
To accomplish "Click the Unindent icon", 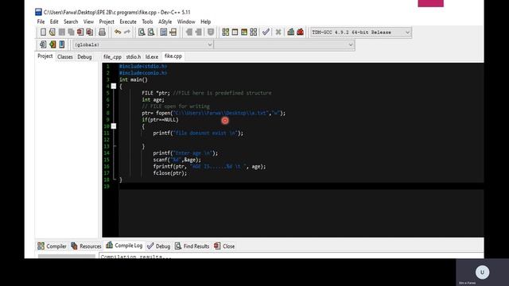I will tap(198, 32).
